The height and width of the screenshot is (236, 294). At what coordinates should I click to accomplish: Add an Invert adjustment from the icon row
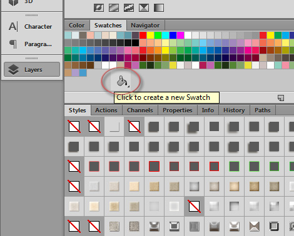[99, 8]
